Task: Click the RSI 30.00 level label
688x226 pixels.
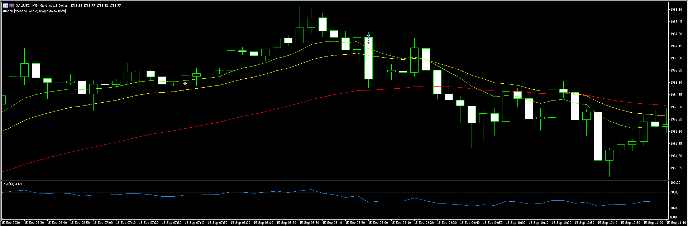Action: click(674, 208)
